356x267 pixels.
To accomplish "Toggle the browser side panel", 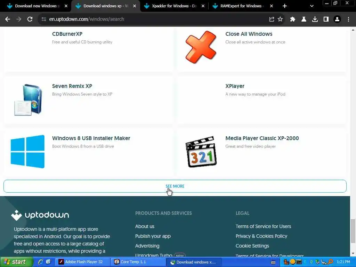I will [x=326, y=19].
